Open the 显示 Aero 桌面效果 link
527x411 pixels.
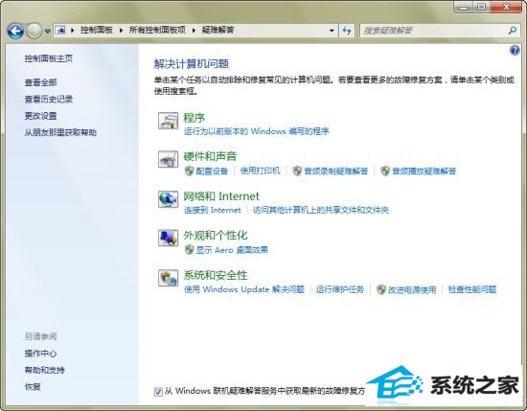pos(232,250)
